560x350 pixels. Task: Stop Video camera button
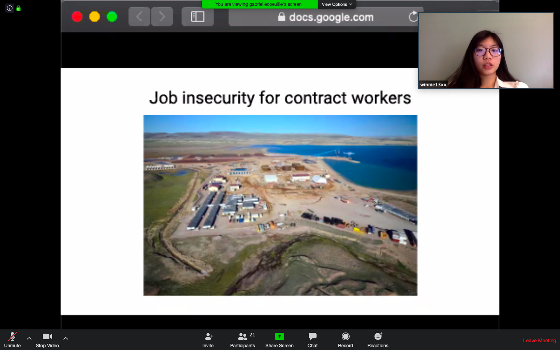click(x=47, y=340)
